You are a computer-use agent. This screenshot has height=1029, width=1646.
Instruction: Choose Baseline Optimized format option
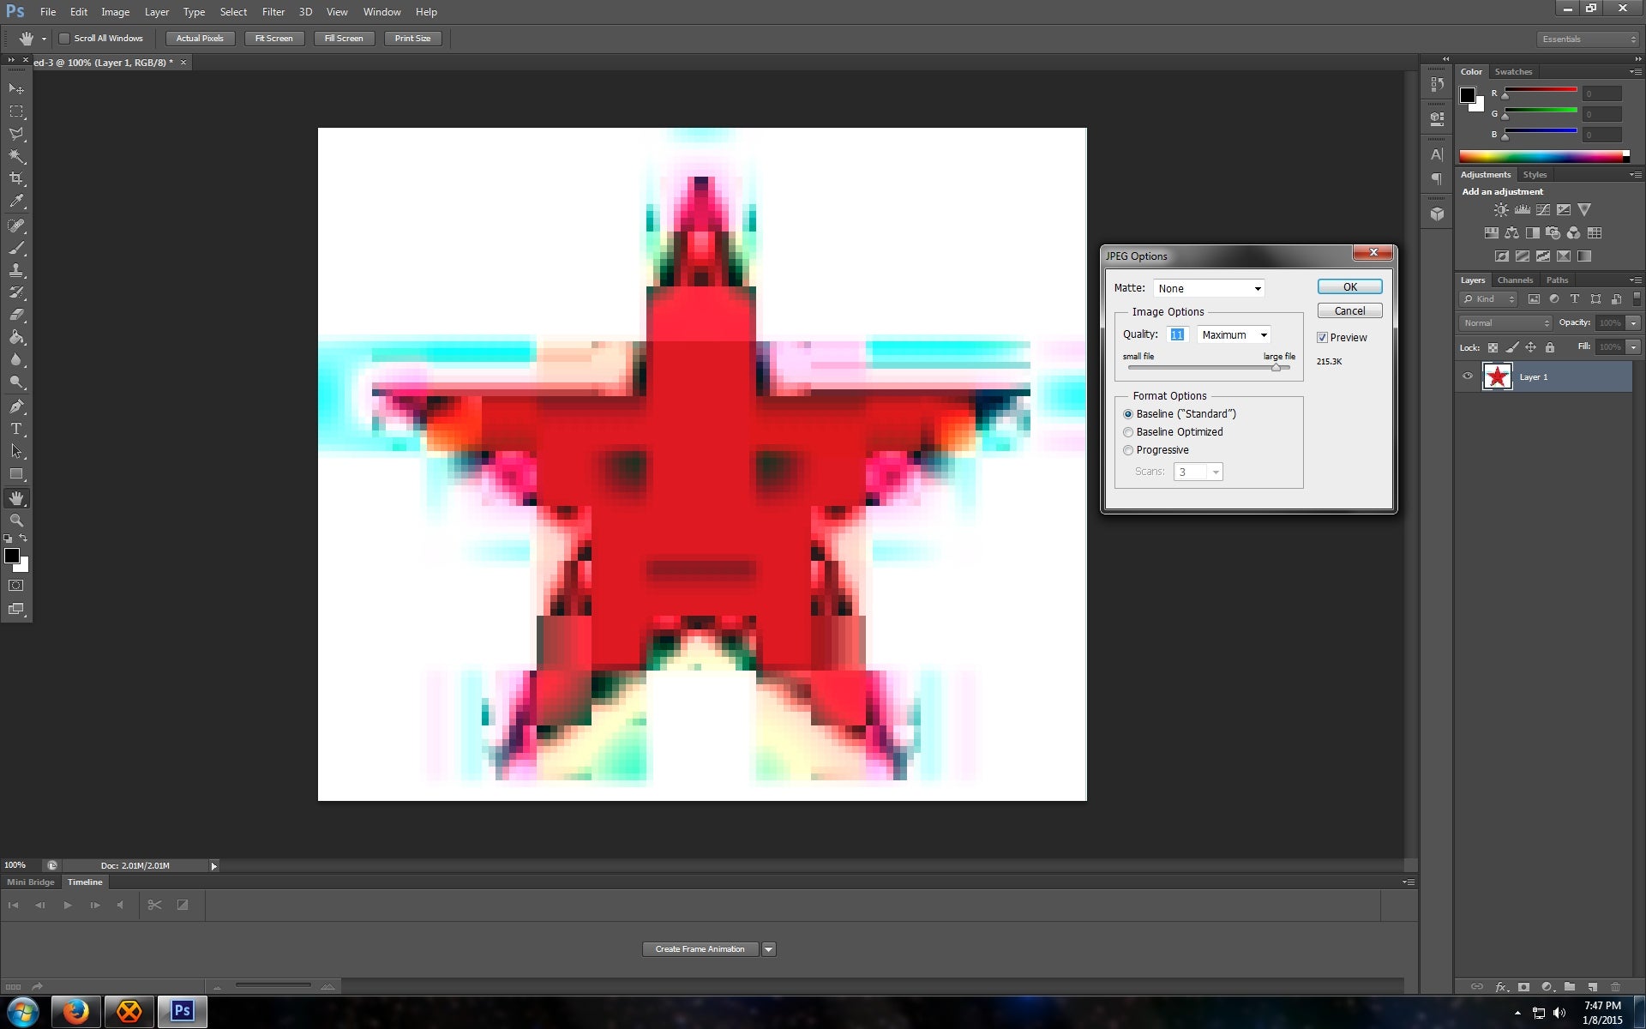1128,432
